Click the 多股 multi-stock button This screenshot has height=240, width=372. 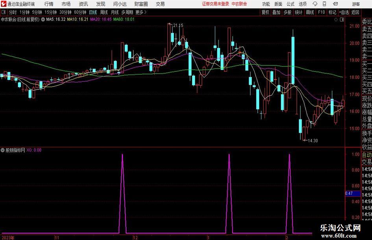pyautogui.click(x=287, y=12)
